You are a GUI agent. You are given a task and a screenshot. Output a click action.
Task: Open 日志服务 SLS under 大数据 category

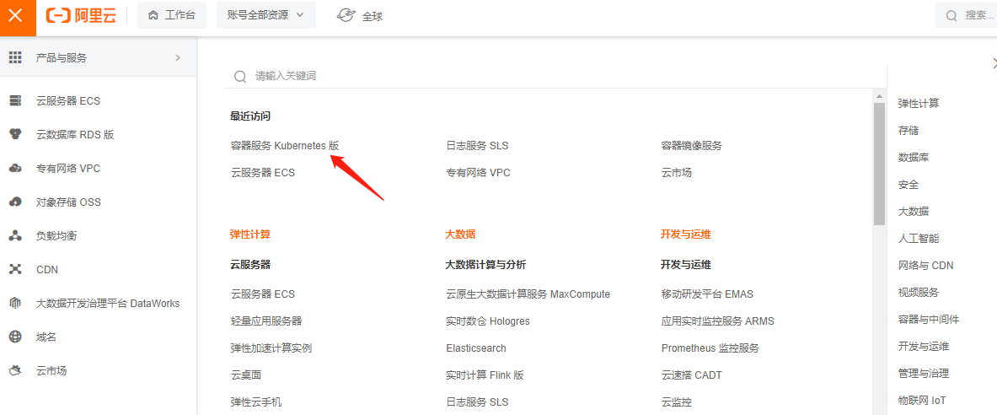coord(478,402)
